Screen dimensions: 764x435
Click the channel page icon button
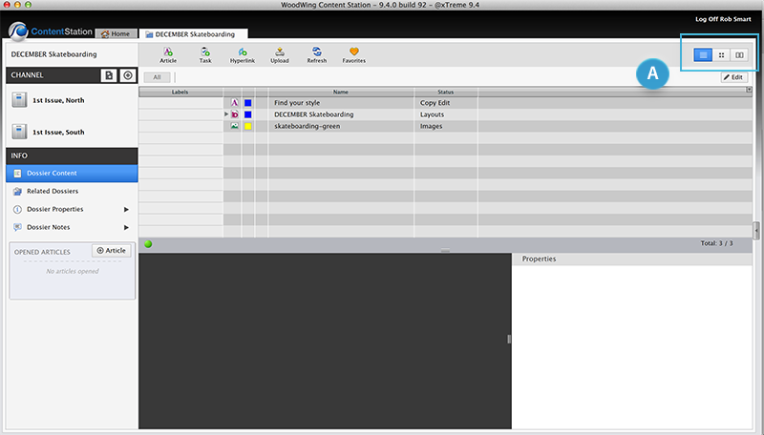(x=109, y=75)
